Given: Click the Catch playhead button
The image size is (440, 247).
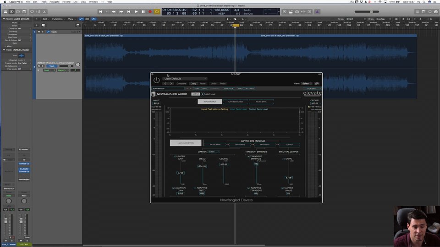Looking at the screenshot, I should click(x=93, y=19).
